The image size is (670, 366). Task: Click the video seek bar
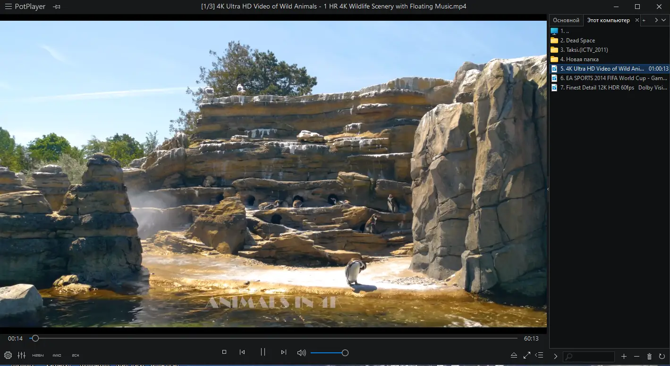coord(274,338)
